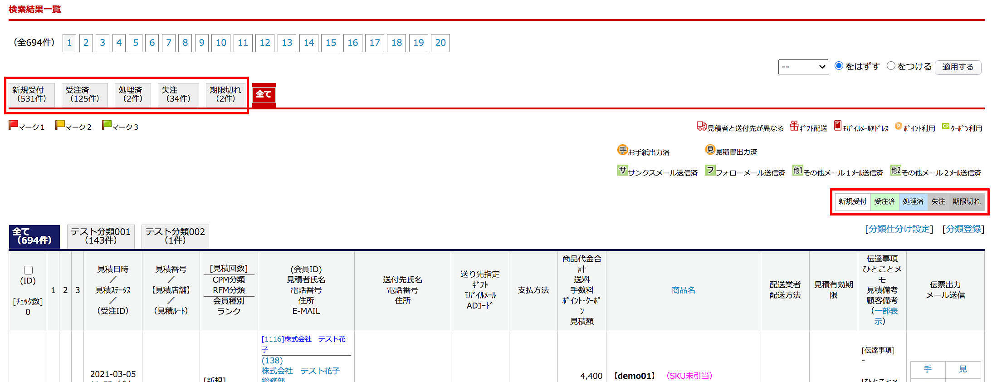Click the thanks mail sent (サンクスメール送信済) icon
The image size is (992, 382).
pyautogui.click(x=622, y=171)
